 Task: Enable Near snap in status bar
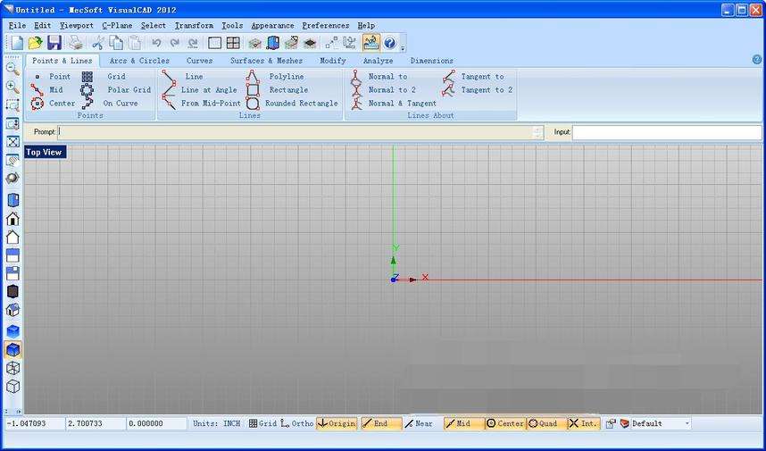[419, 423]
